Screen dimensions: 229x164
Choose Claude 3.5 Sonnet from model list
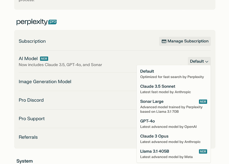point(174,89)
